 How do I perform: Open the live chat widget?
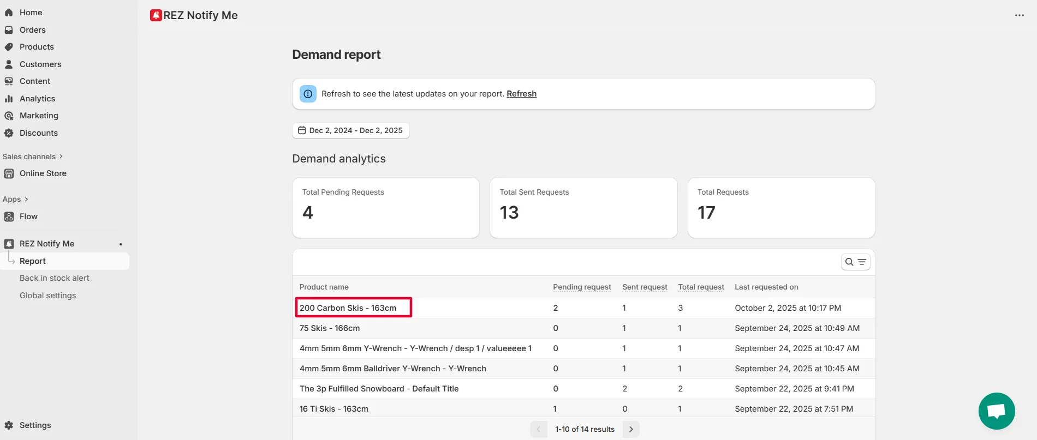click(x=997, y=411)
